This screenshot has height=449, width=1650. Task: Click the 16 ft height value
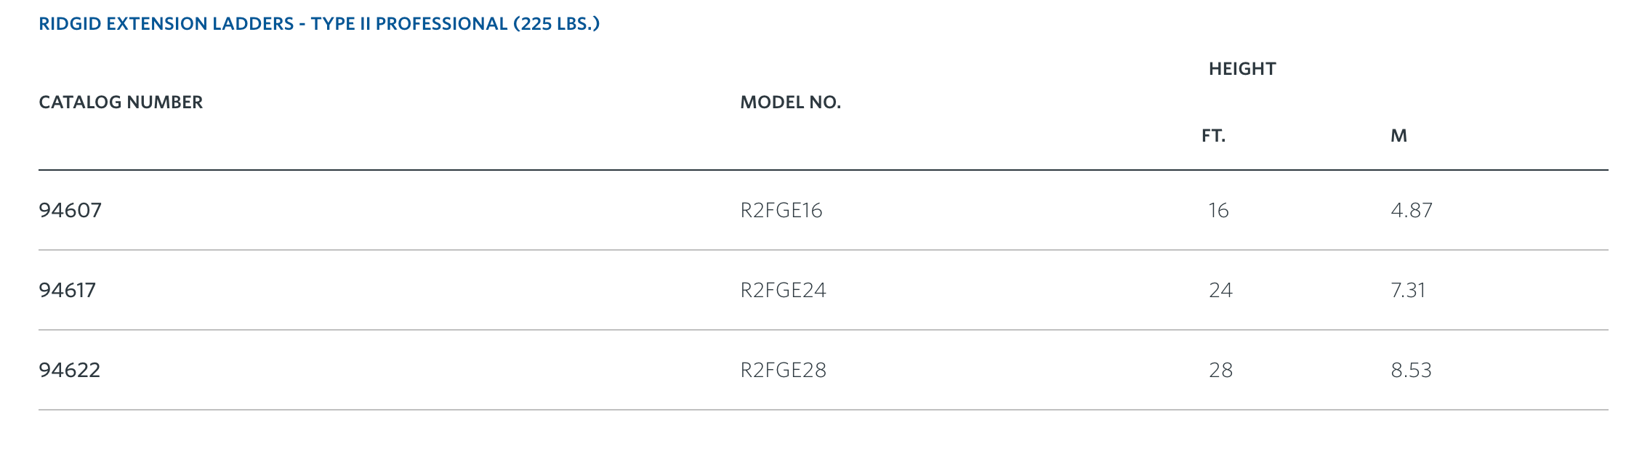pos(1219,211)
